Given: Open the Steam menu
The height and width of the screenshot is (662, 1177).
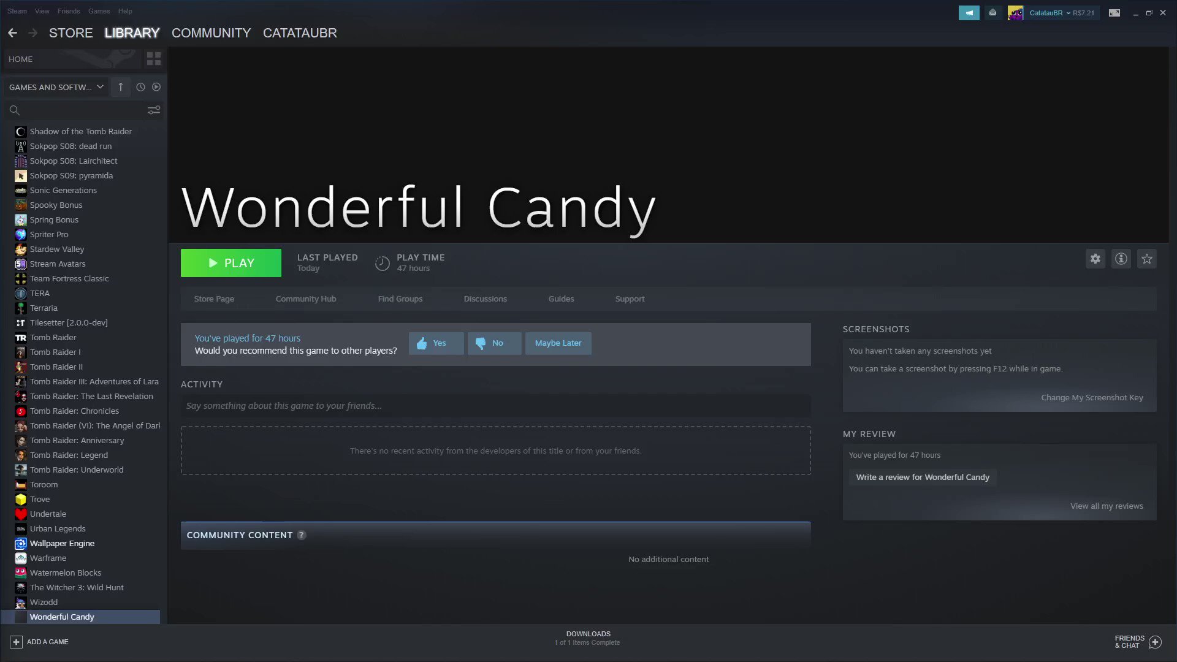Looking at the screenshot, I should pos(17,11).
